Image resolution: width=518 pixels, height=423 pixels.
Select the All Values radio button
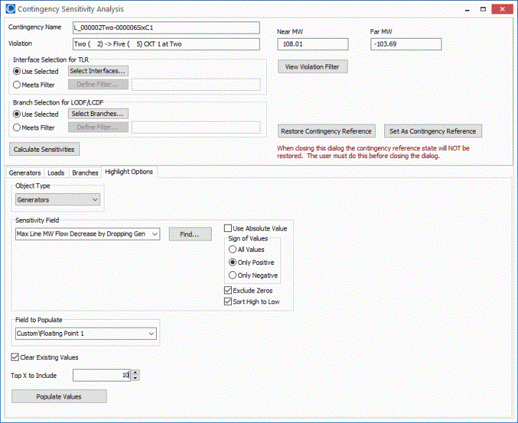coord(233,250)
